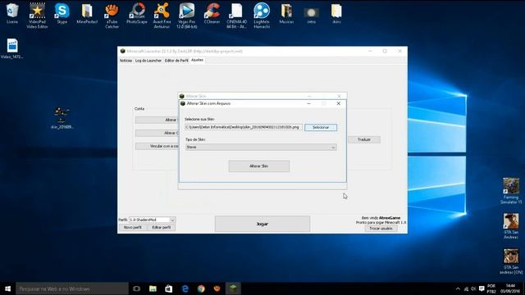Click the Jogar play button
Image resolution: width=525 pixels, height=295 pixels.
click(x=262, y=224)
